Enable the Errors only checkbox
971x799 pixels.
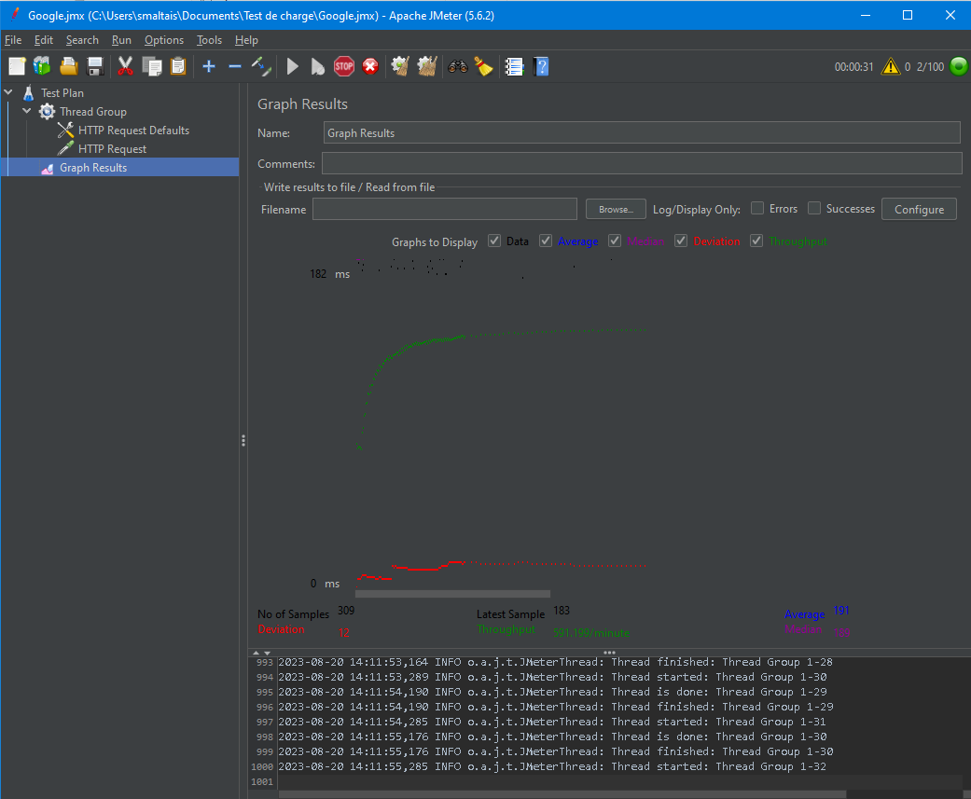757,209
